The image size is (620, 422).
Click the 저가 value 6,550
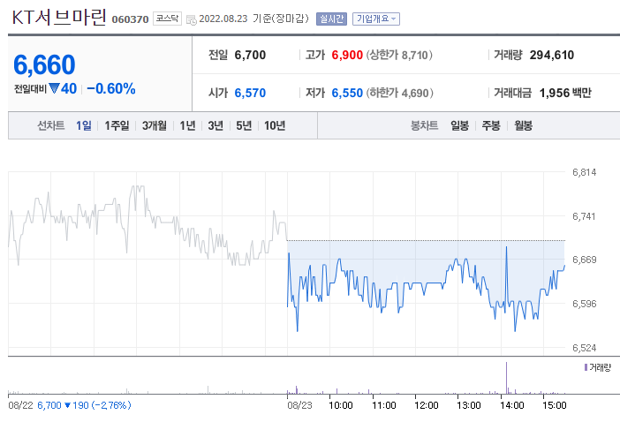coord(347,93)
